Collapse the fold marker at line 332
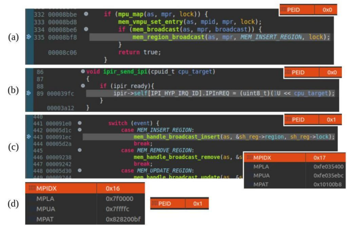The height and width of the screenshot is (226, 347). tap(86, 14)
